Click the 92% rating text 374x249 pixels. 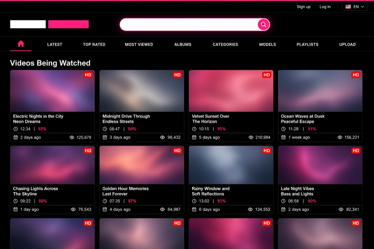tap(42, 129)
